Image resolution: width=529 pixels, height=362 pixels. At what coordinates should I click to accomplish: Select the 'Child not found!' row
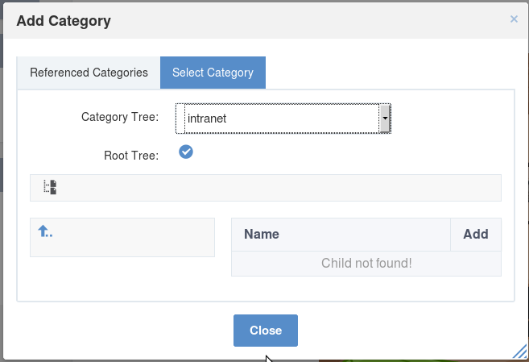coord(366,264)
